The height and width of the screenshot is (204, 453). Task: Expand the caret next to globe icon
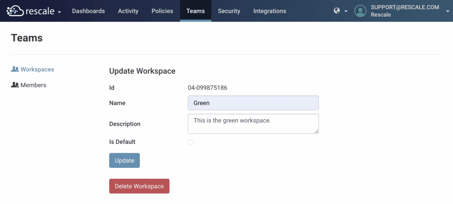(x=346, y=11)
